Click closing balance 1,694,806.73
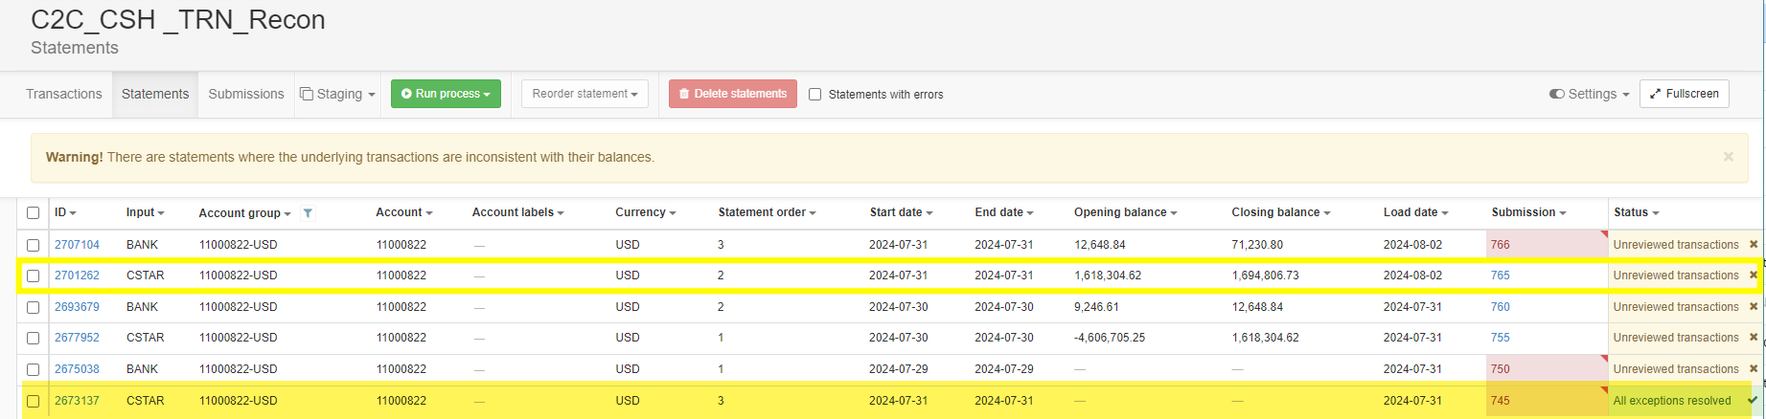The width and height of the screenshot is (1766, 419). point(1265,276)
